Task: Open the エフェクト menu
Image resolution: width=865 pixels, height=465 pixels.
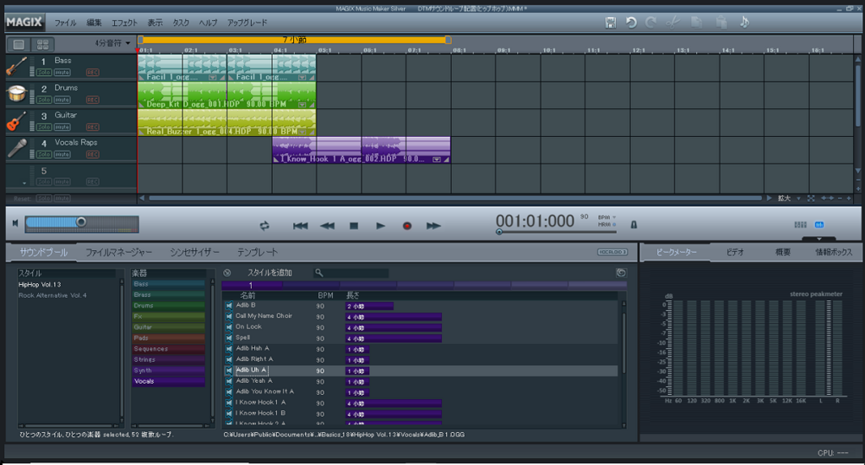Action: 124,23
